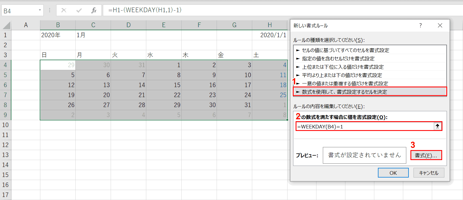Viewport: 463px width, 200px height.
Task: Select rule 平均より上または下の値だけを書式設定
Action: click(x=370, y=75)
